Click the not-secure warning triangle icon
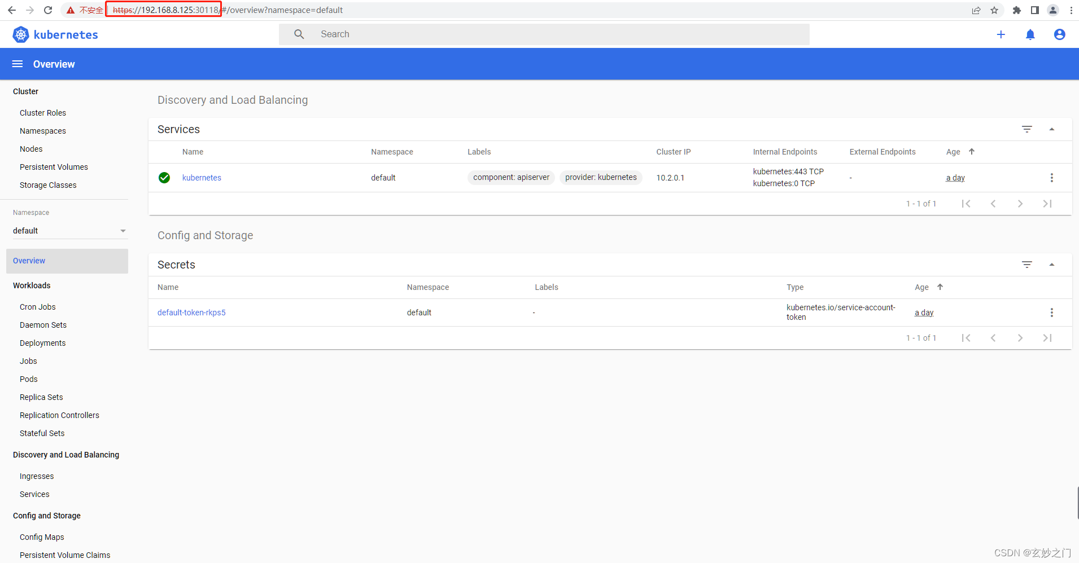The image size is (1079, 563). [71, 10]
